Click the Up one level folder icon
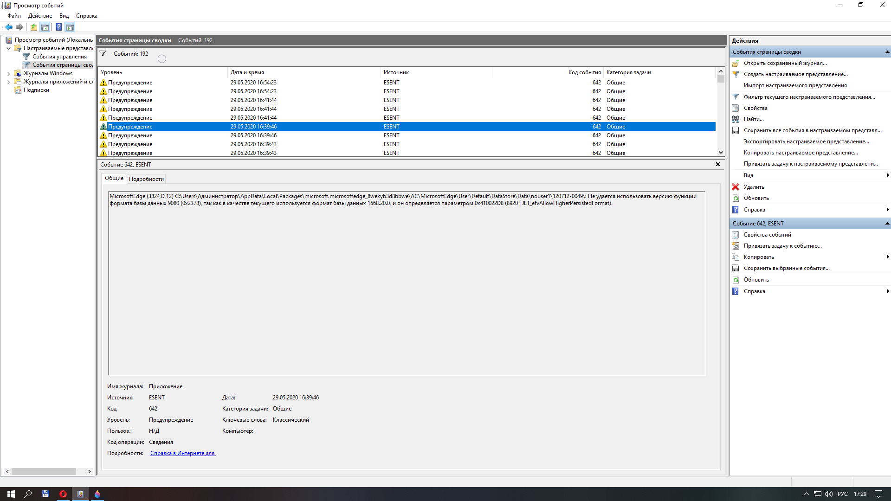Screen dimensions: 891x501 34,27
